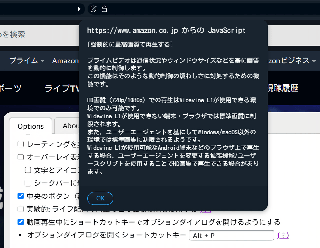The image size is (320, 248).
Task: Toggle the 文字とアイコン checkbox
Action: (x=28, y=170)
